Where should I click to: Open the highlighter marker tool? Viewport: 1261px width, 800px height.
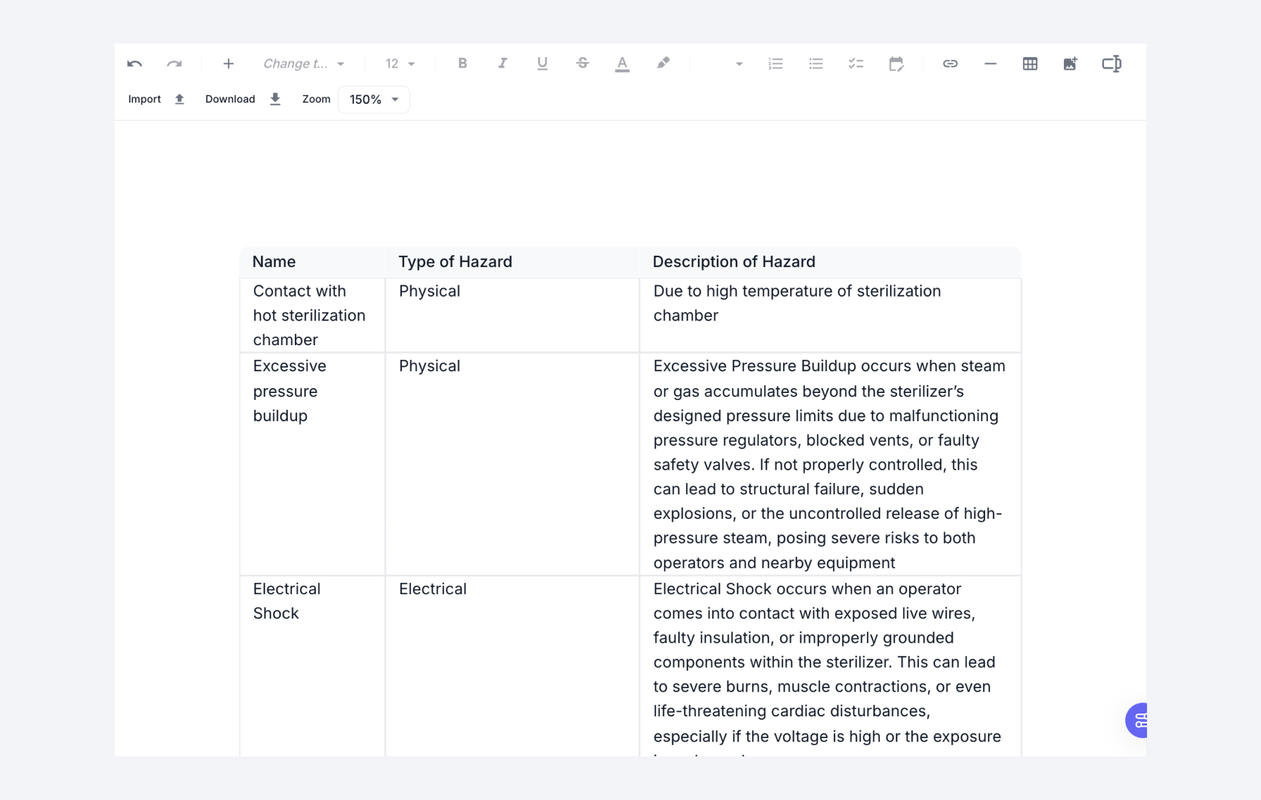click(x=663, y=64)
